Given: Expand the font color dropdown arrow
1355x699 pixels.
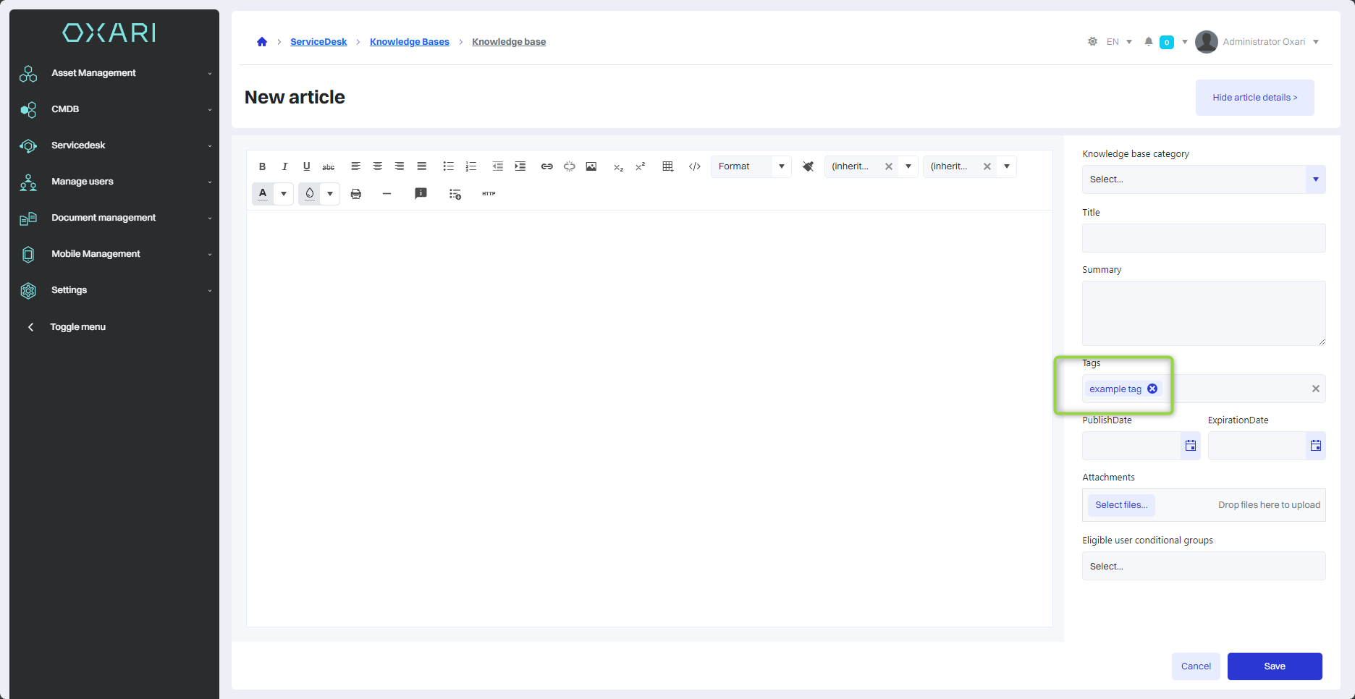Looking at the screenshot, I should [x=284, y=194].
